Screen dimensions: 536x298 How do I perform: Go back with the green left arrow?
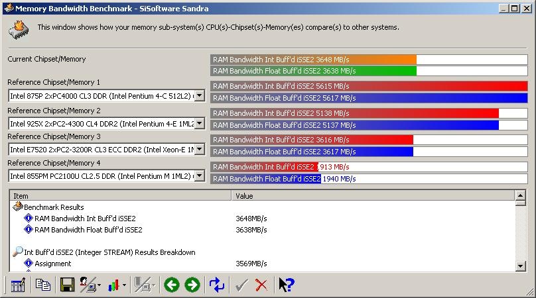point(172,285)
